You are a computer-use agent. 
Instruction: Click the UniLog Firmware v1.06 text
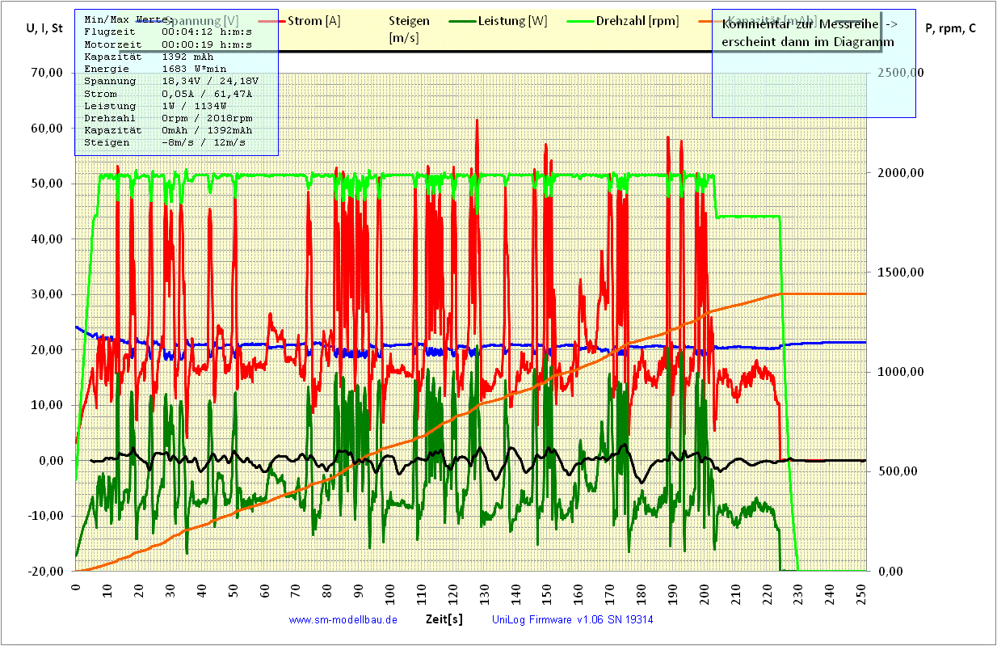pyautogui.click(x=572, y=620)
